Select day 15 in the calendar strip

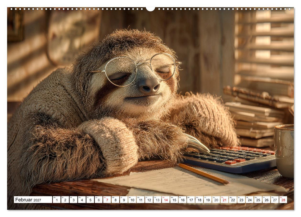pos(174,200)
